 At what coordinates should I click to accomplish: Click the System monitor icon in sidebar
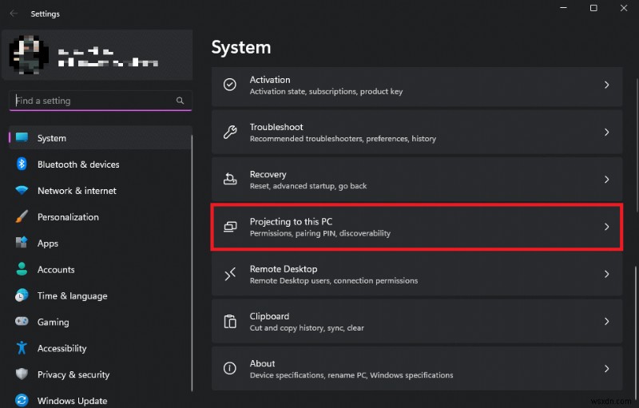[22, 137]
